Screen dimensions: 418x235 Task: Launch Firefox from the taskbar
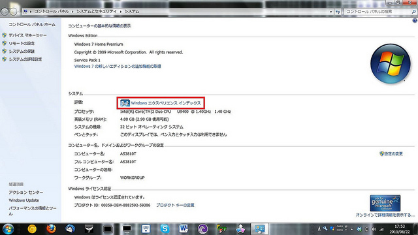click(51, 229)
